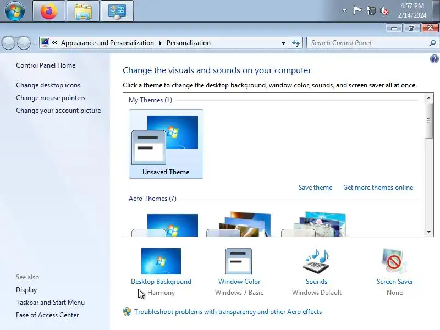Viewport: 440px width, 330px height.
Task: Open the Sounds icon with music notes
Action: click(317, 261)
